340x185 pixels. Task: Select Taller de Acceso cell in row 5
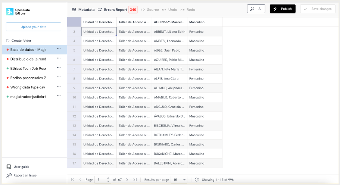(x=134, y=50)
